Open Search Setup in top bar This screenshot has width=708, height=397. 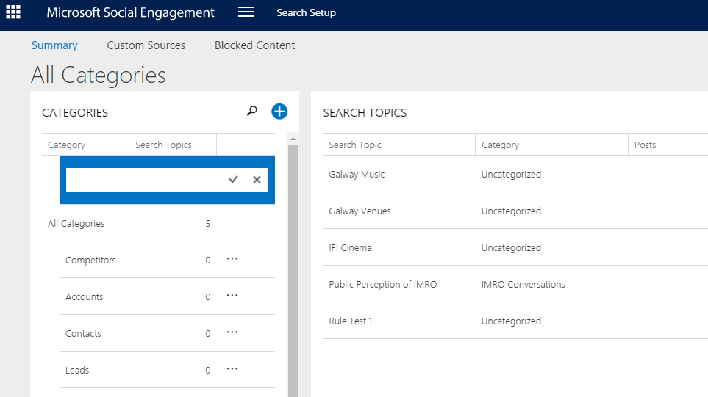click(x=306, y=12)
